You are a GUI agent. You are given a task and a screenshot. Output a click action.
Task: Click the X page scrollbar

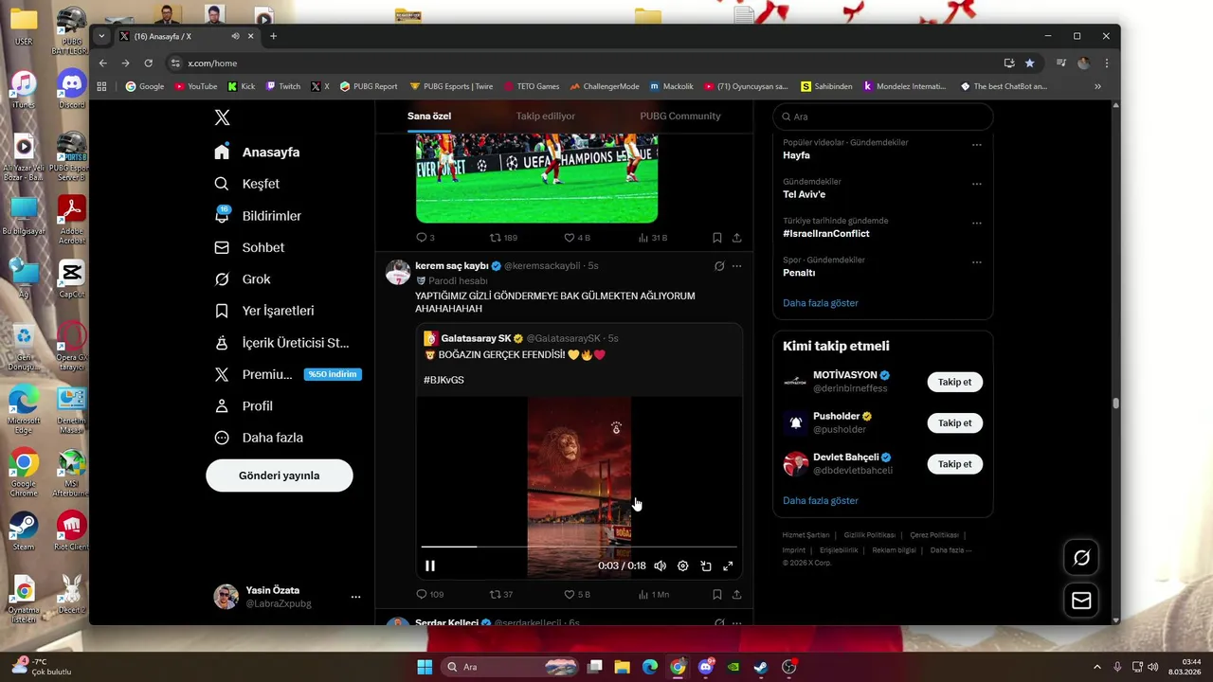(1115, 404)
